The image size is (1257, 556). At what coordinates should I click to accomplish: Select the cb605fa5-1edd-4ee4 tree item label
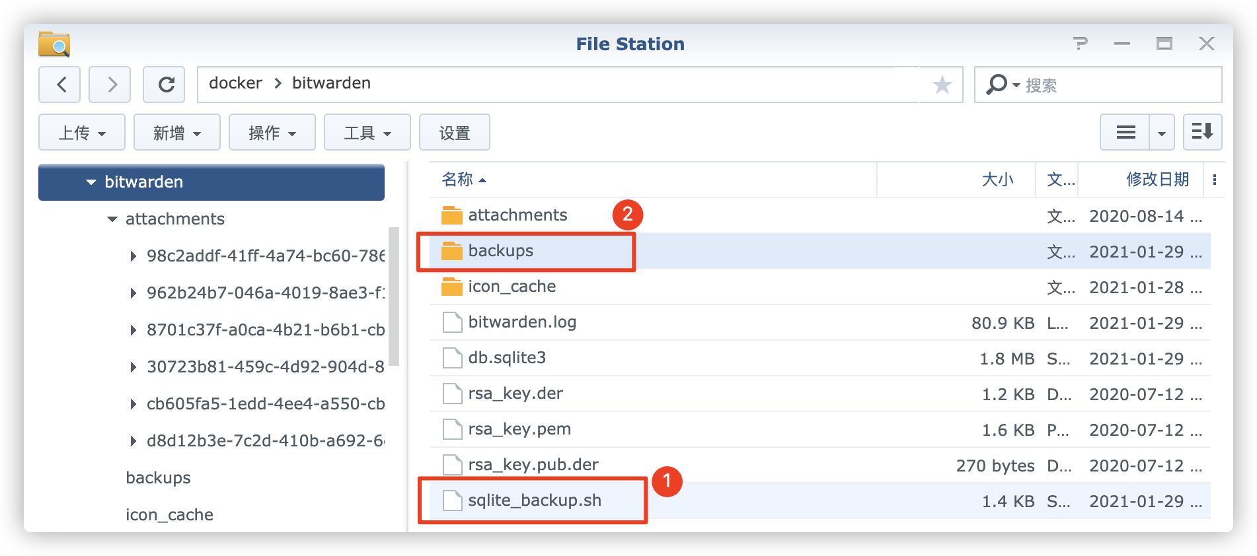click(266, 404)
